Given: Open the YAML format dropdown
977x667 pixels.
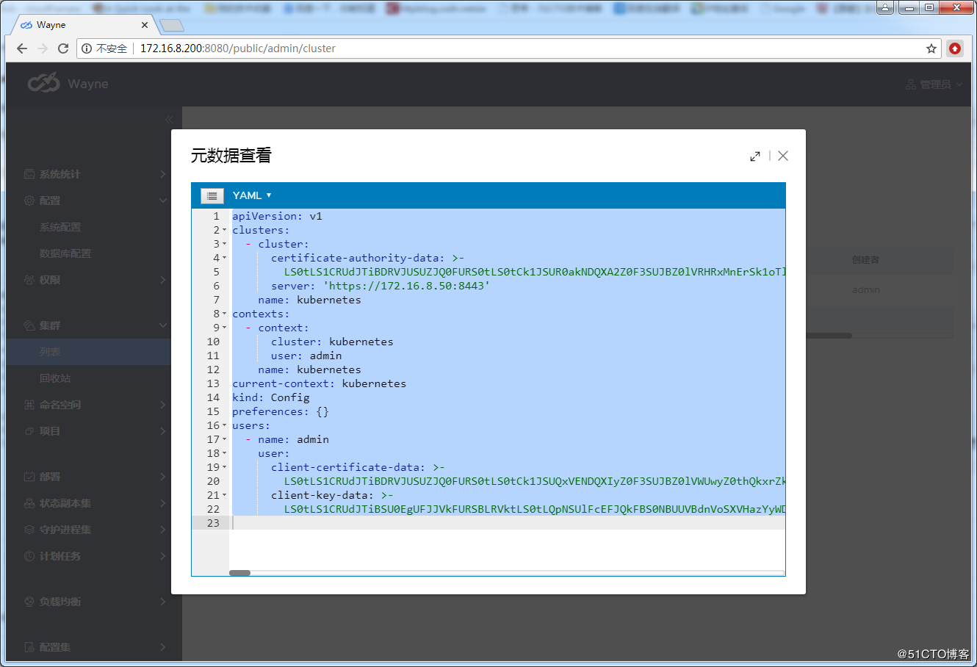Looking at the screenshot, I should [x=252, y=195].
